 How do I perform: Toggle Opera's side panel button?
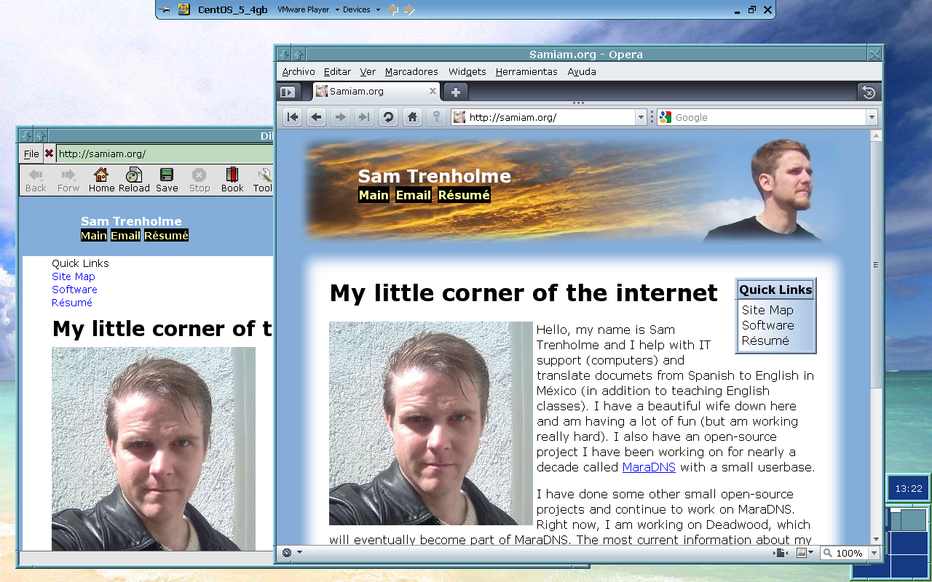click(x=288, y=92)
